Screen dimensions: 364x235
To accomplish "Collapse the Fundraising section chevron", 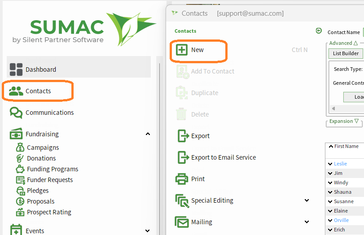I will [148, 134].
